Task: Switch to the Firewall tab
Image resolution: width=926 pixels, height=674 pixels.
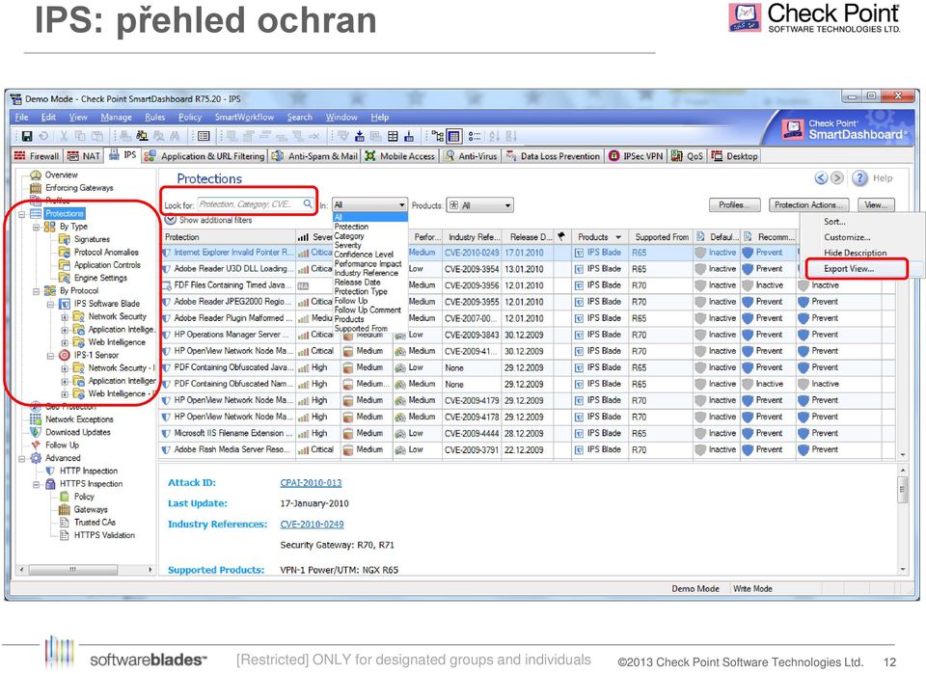Action: pos(37,156)
